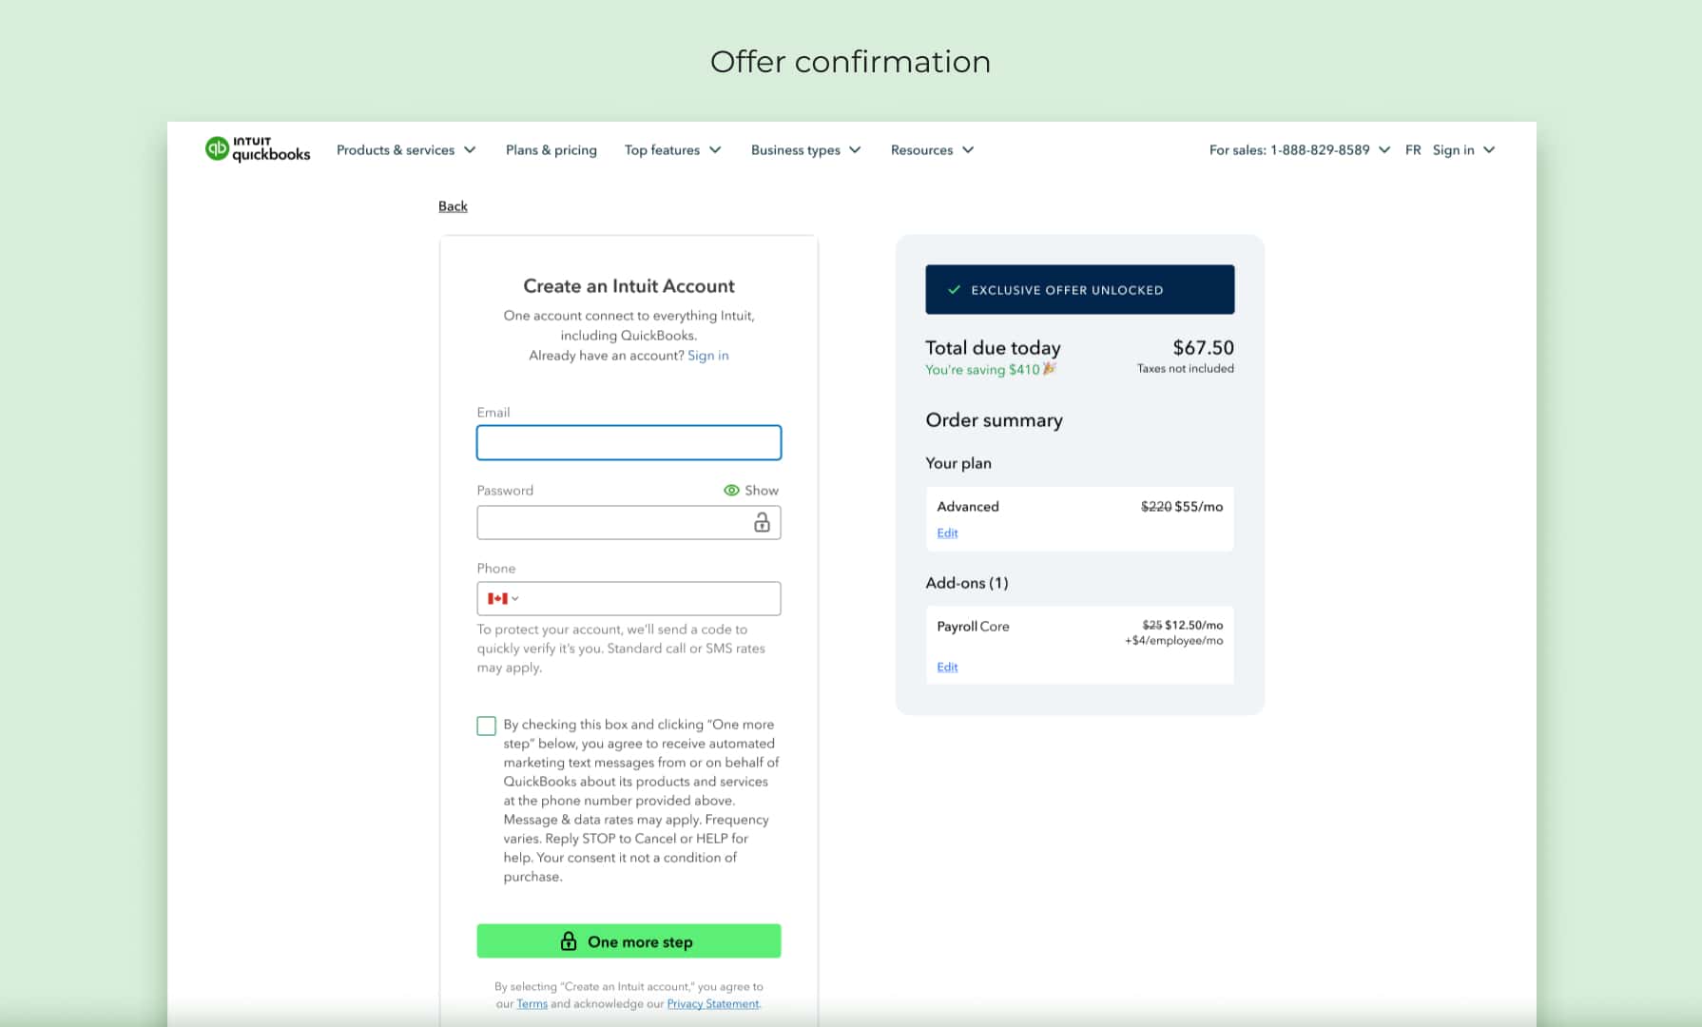The image size is (1702, 1027).
Task: Click the "Add-ons (1)" label
Action: tap(967, 583)
